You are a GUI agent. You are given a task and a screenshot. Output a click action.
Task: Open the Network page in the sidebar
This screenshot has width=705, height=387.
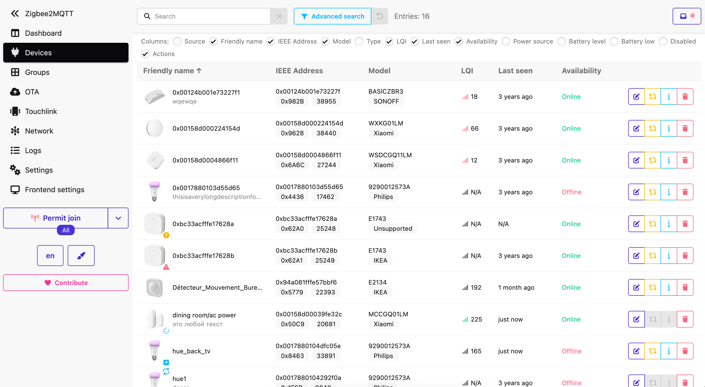(39, 131)
